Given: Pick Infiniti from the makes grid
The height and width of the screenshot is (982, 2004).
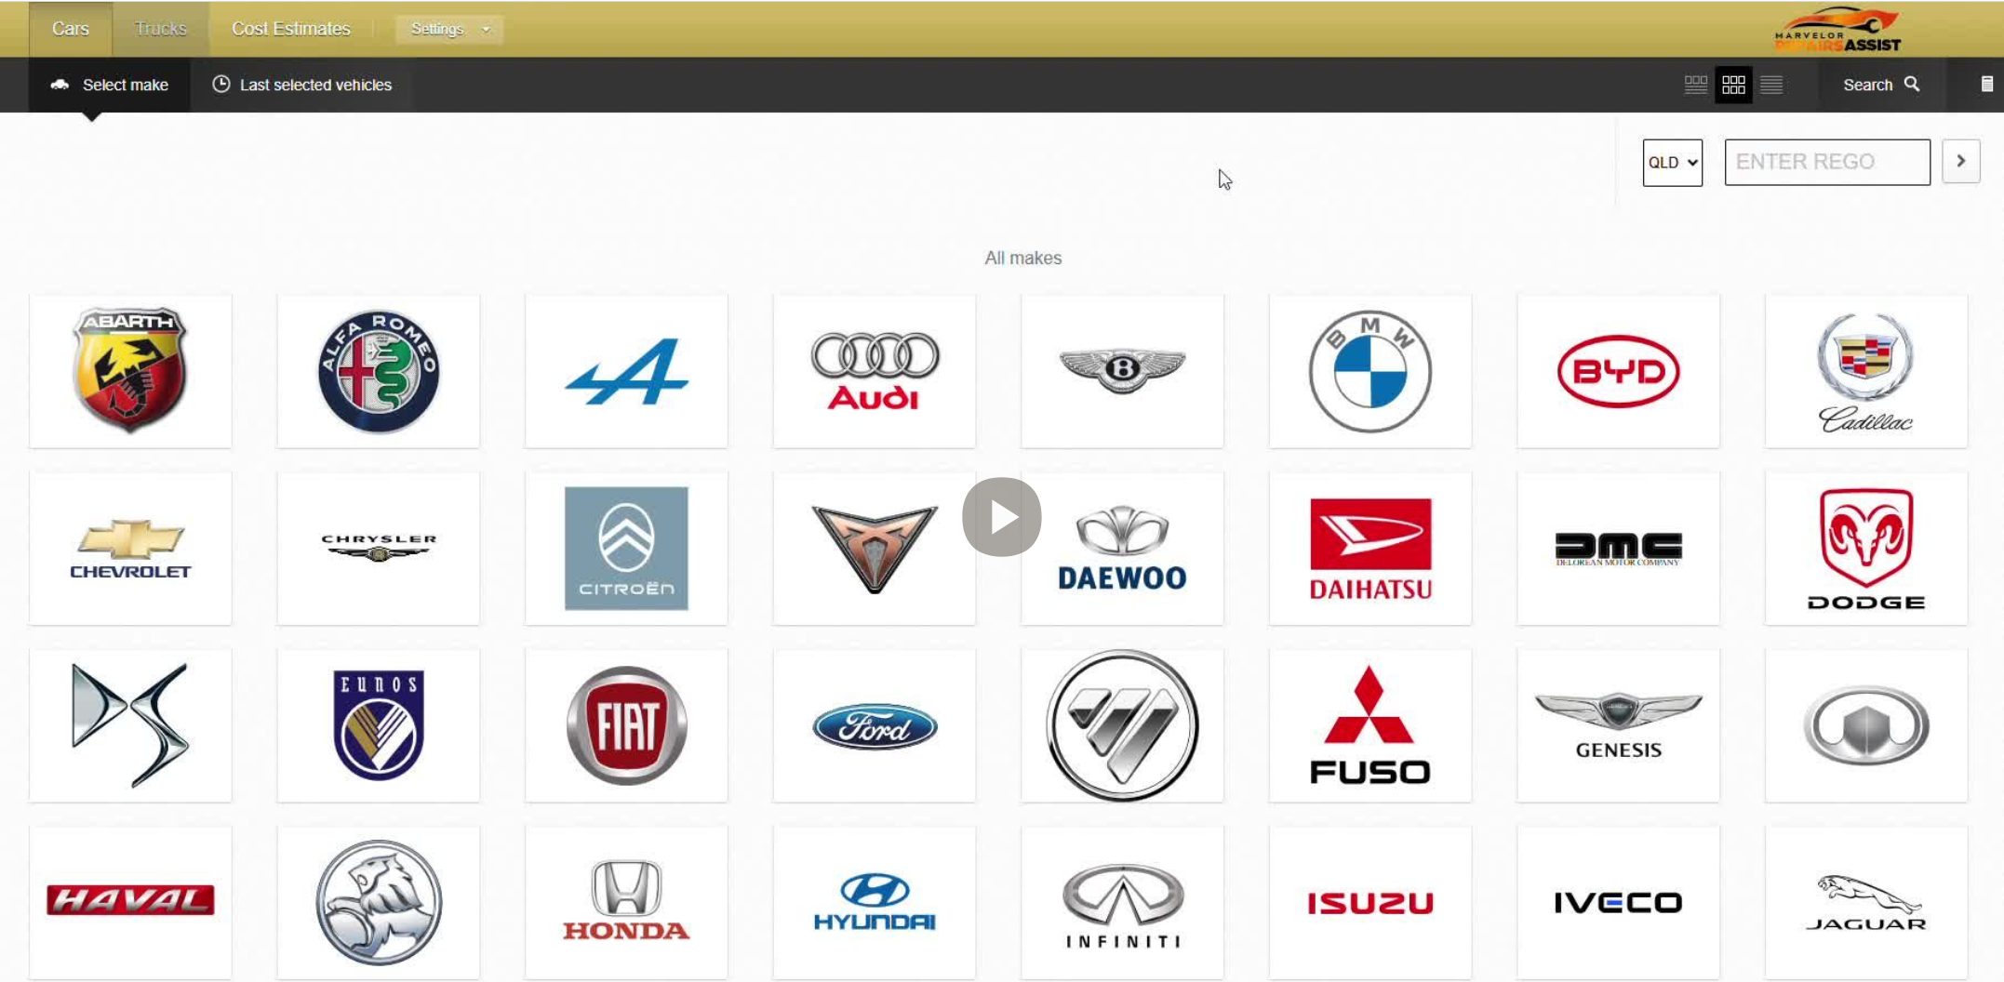Looking at the screenshot, I should [x=1122, y=902].
